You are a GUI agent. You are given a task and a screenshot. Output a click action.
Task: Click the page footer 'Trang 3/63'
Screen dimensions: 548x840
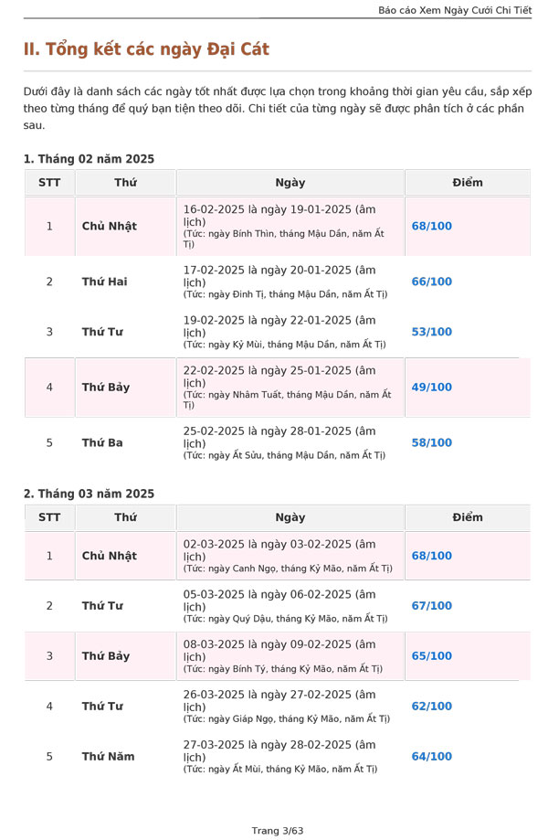click(278, 830)
